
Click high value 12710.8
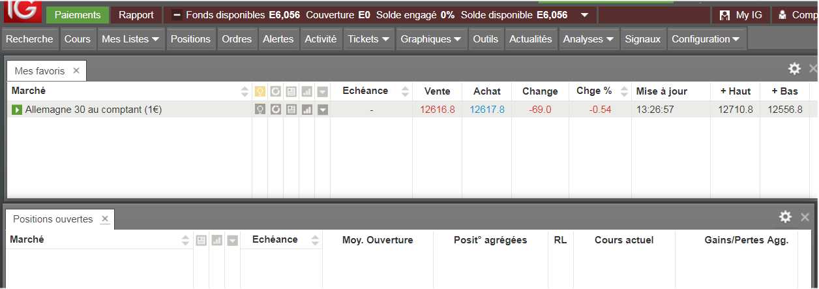(x=736, y=110)
